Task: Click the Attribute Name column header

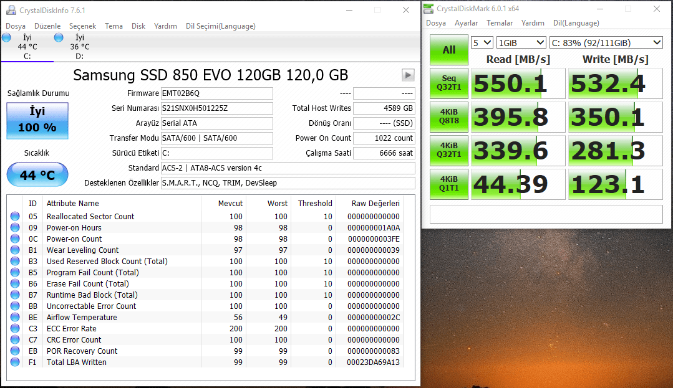Action: [73, 203]
